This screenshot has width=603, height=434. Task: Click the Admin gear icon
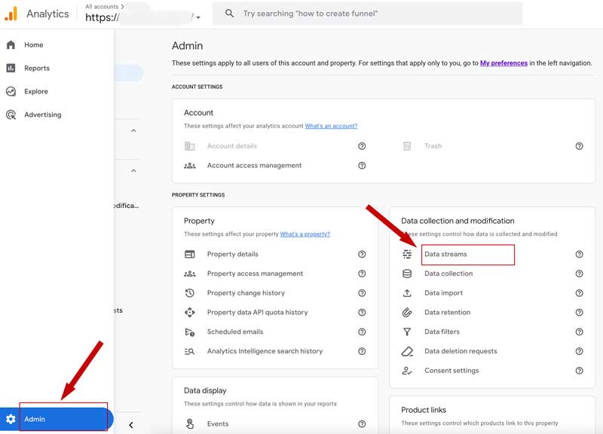10,419
